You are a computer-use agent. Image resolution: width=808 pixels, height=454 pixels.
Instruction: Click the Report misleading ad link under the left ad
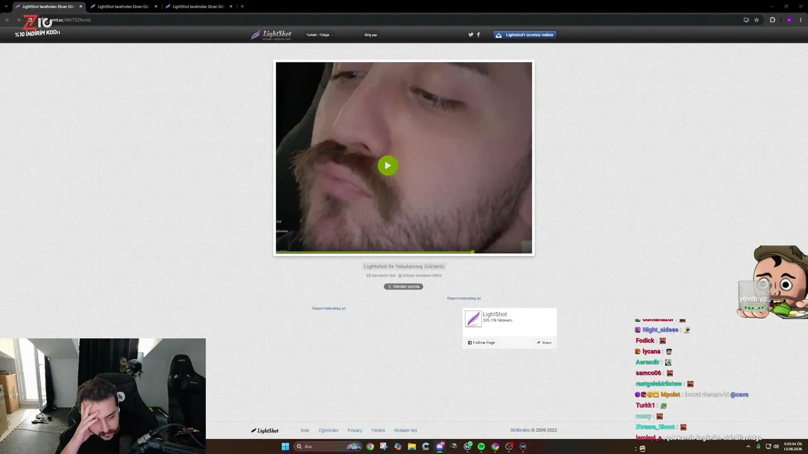pos(329,308)
